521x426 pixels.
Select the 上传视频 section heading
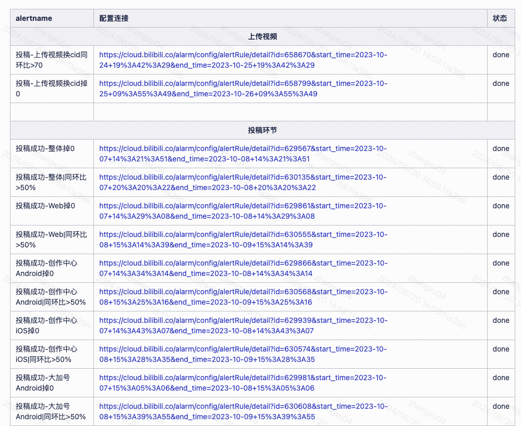262,36
